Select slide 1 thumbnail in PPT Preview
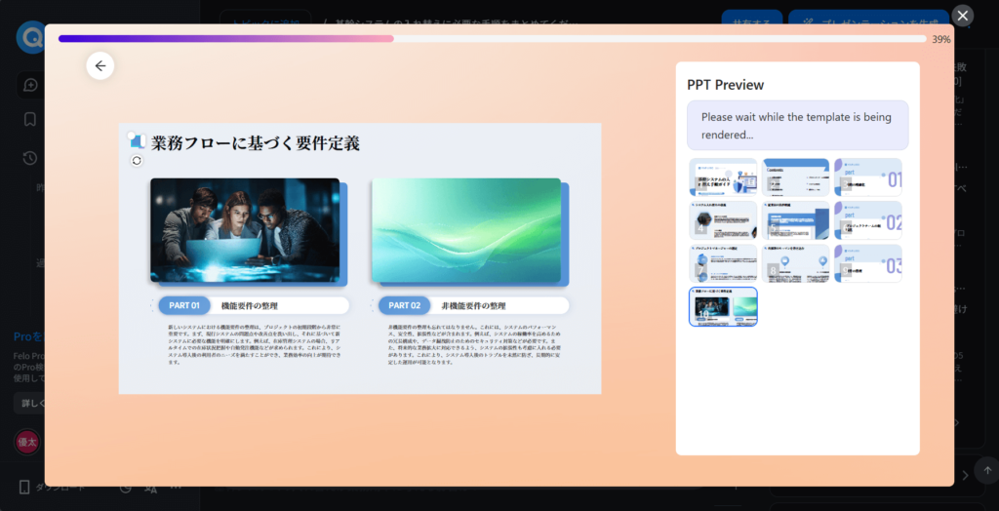This screenshot has width=999, height=511. click(x=723, y=177)
